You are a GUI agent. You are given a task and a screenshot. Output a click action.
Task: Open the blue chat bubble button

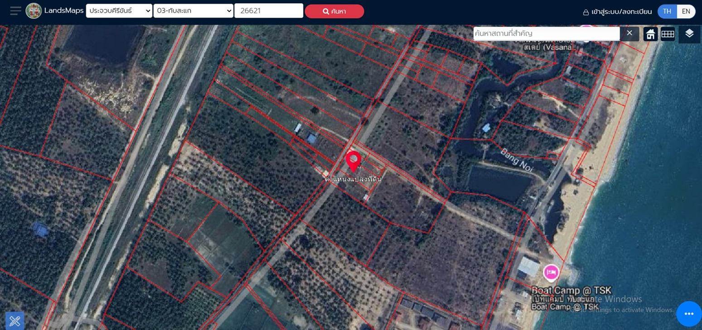click(689, 314)
